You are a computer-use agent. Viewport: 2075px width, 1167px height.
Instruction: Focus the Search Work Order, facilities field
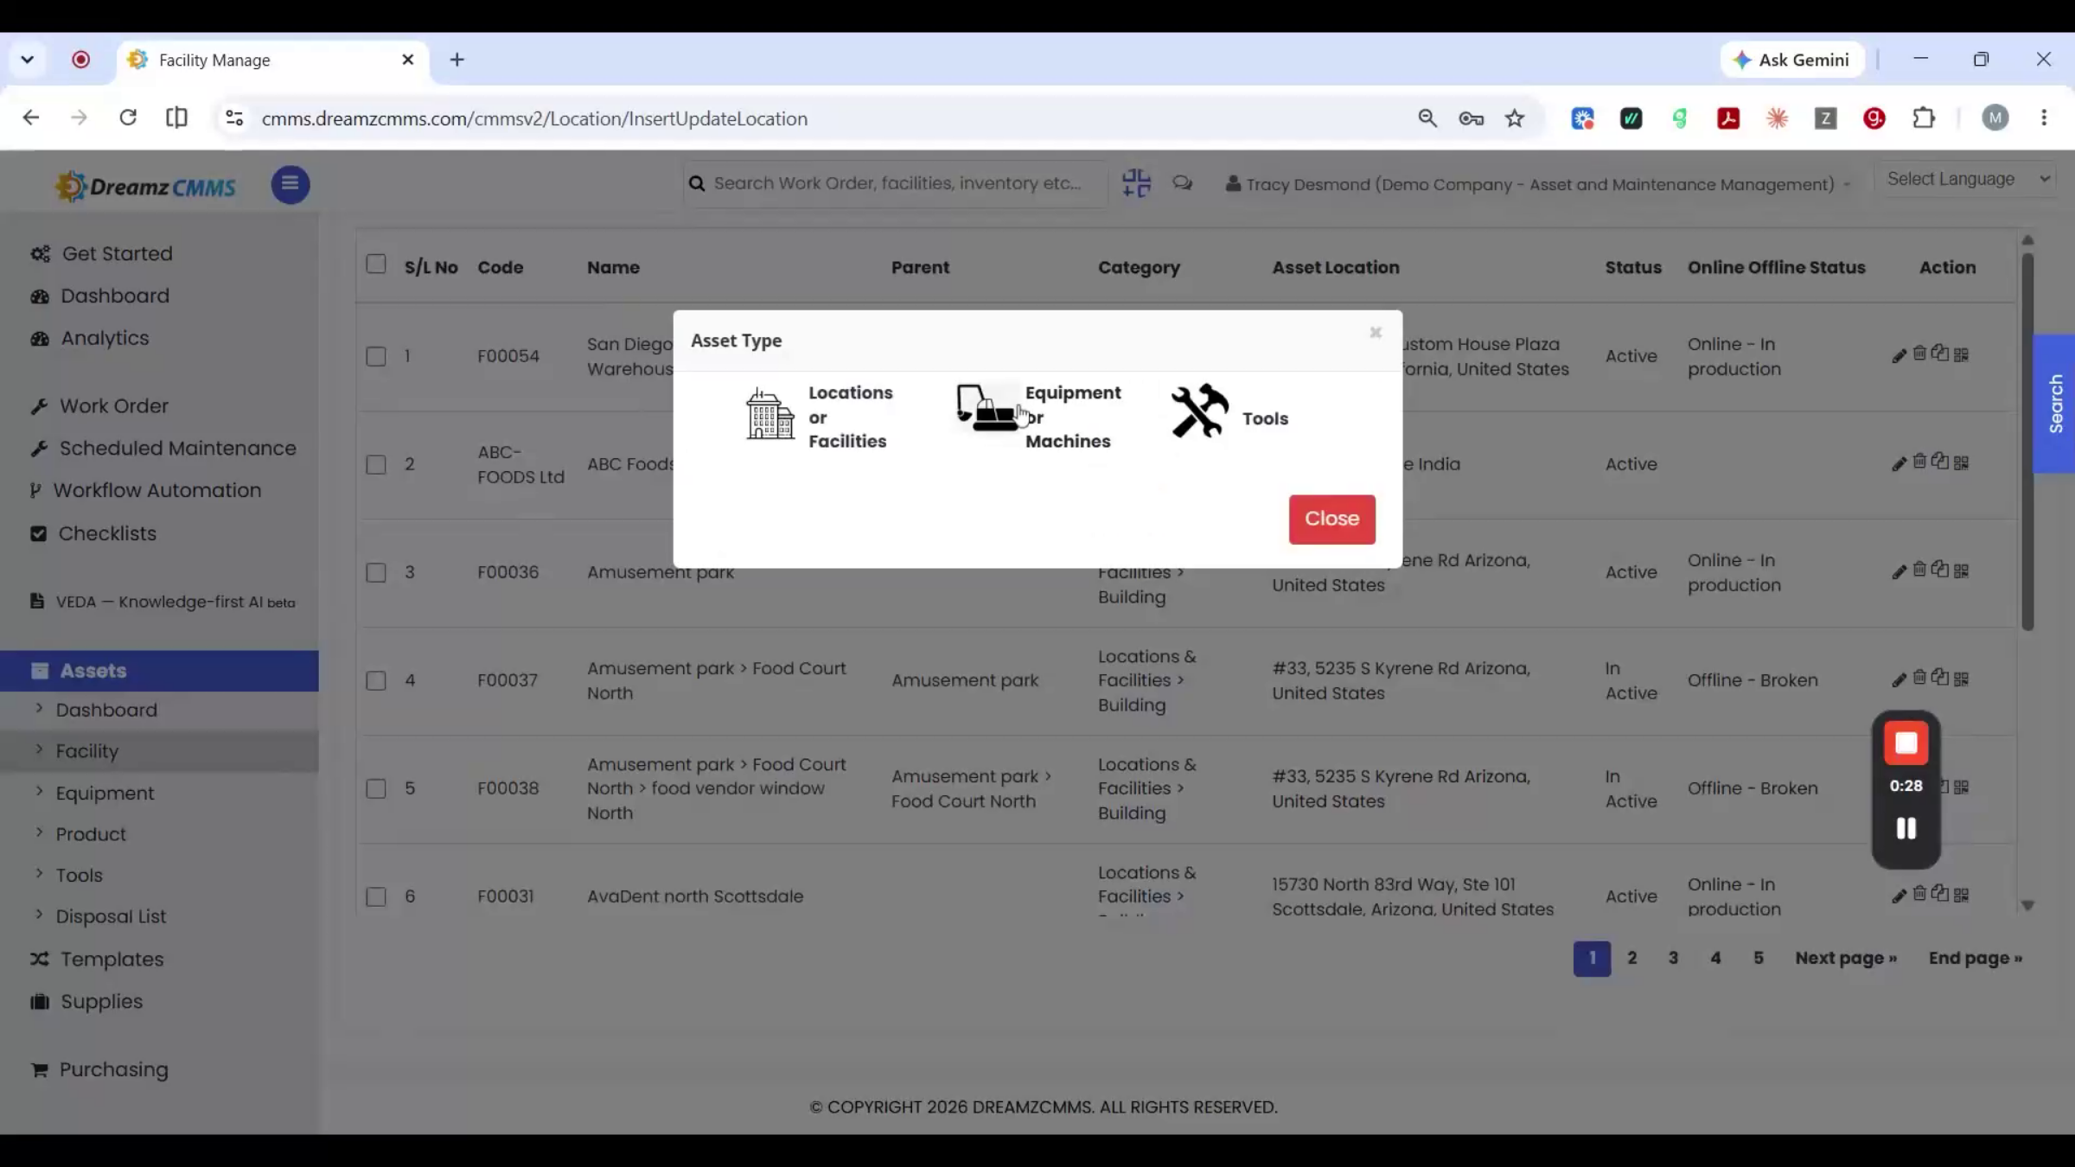[x=895, y=183]
